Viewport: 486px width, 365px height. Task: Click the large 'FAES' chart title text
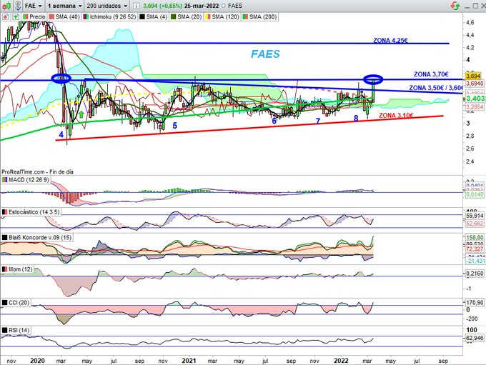point(265,54)
